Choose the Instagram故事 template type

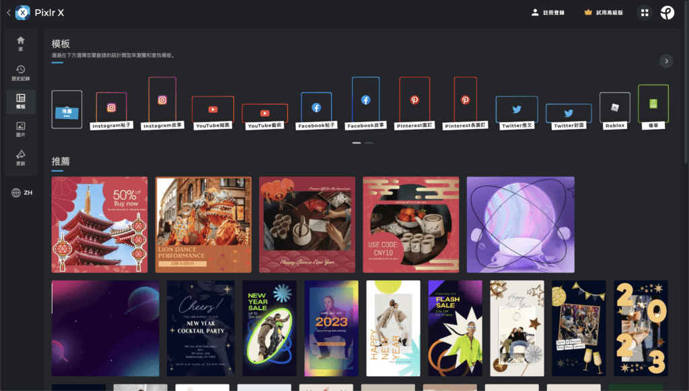162,100
